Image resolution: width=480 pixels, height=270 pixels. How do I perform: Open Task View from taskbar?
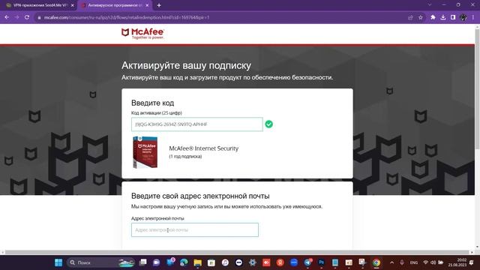pos(142,262)
